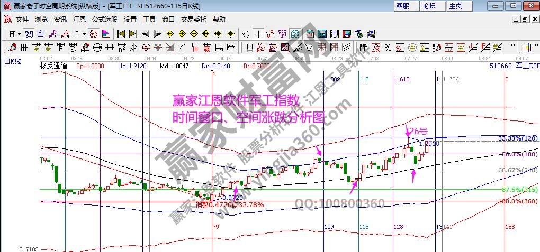Expand the candlestick style dropdown arrow
Screen dimensions: 540x252
click(85, 34)
